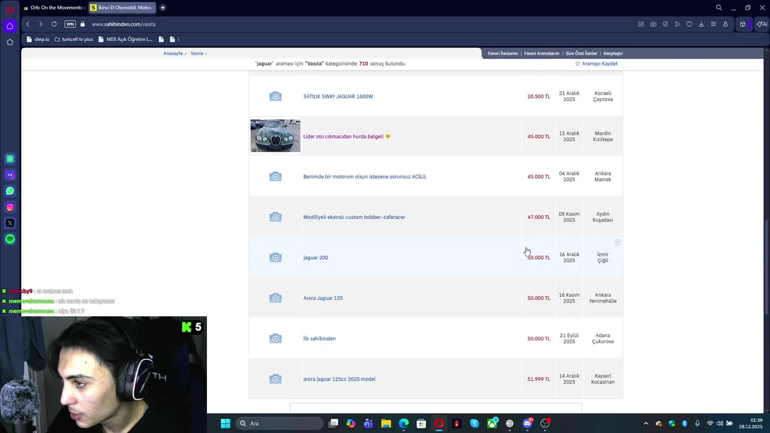The image size is (770, 433).
Task: Open the jaguar 200 listing
Action: pyautogui.click(x=315, y=257)
